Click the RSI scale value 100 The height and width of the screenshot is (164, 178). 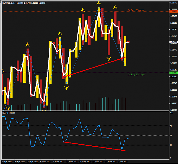171,112
